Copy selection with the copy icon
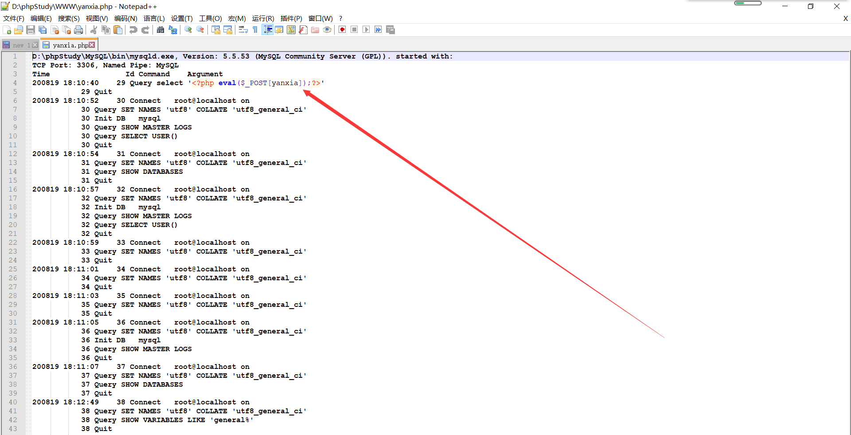 click(106, 30)
